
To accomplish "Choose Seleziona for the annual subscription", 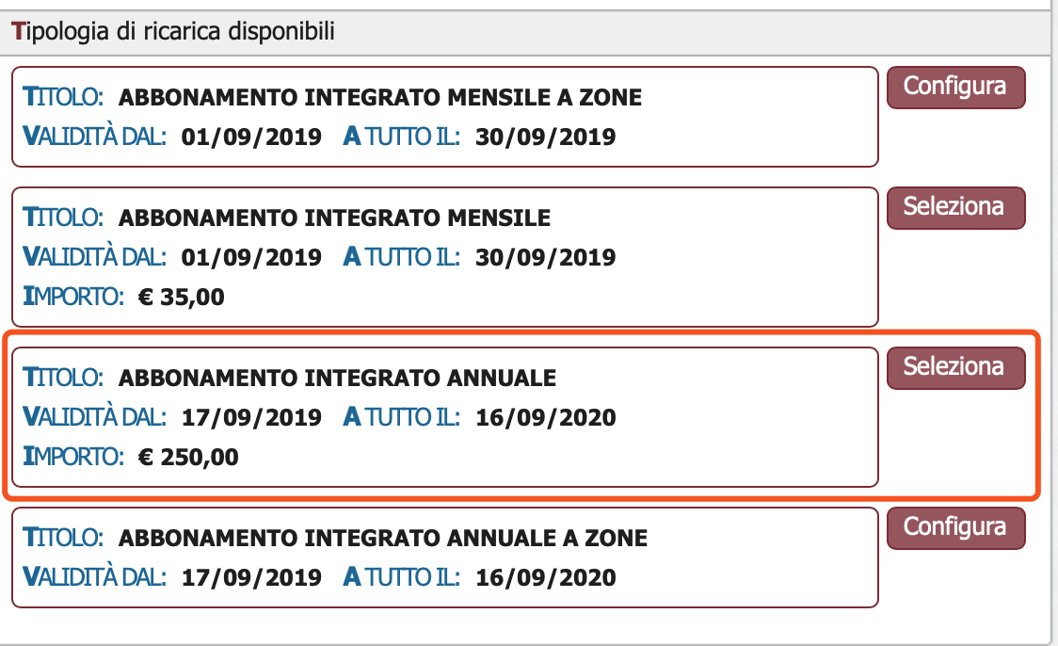I will tap(955, 368).
